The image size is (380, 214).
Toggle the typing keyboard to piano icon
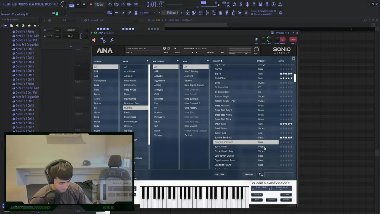(110, 13)
